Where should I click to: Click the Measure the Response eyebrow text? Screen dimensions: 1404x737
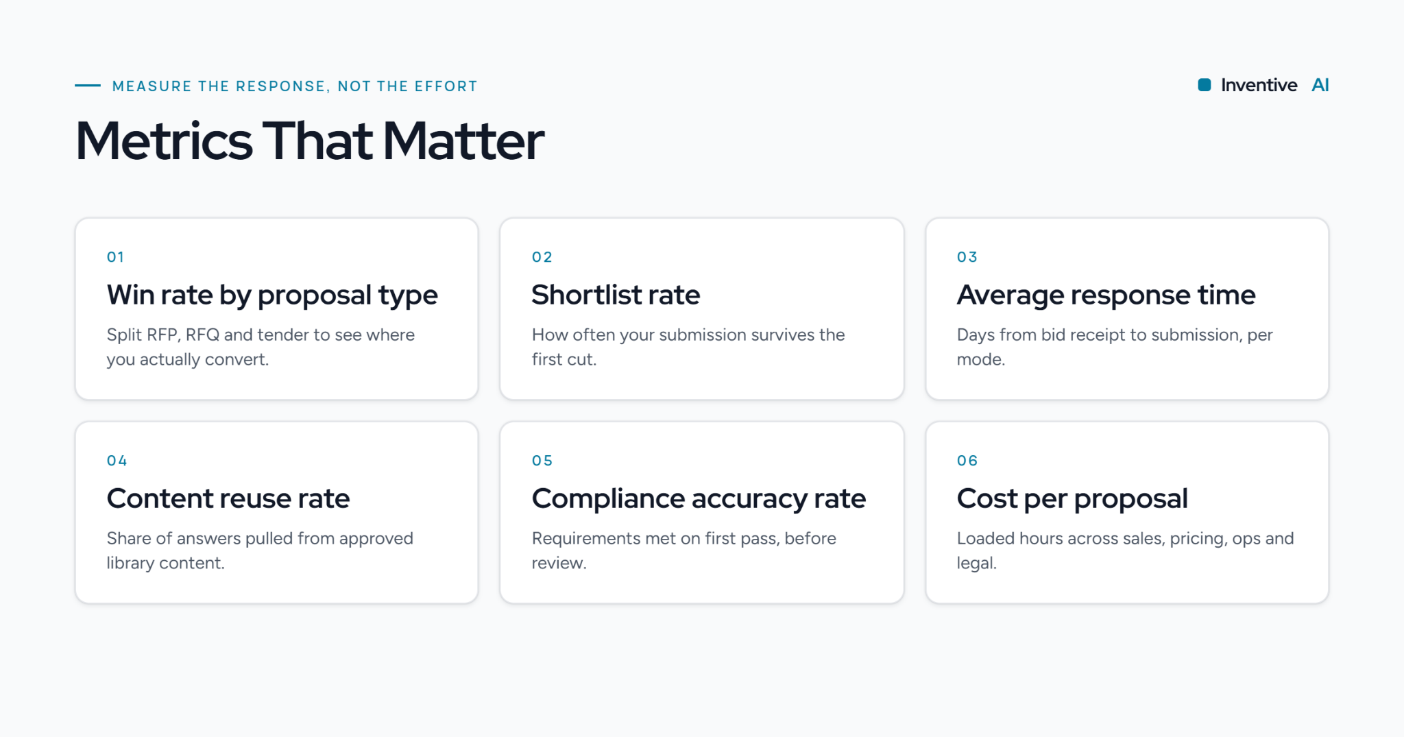[x=295, y=86]
